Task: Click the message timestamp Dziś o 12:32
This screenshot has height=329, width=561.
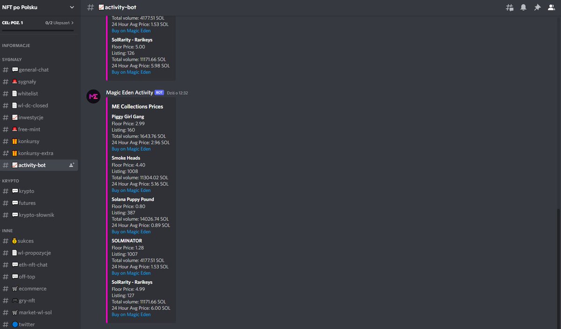Action: (177, 93)
